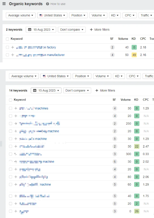Screen dimensions: 154x218
Task: Open the hamburger menu beside Organic keywords
Action: [x=4, y=4]
